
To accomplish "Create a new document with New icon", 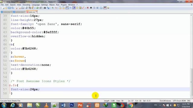I will (x=3, y=8).
